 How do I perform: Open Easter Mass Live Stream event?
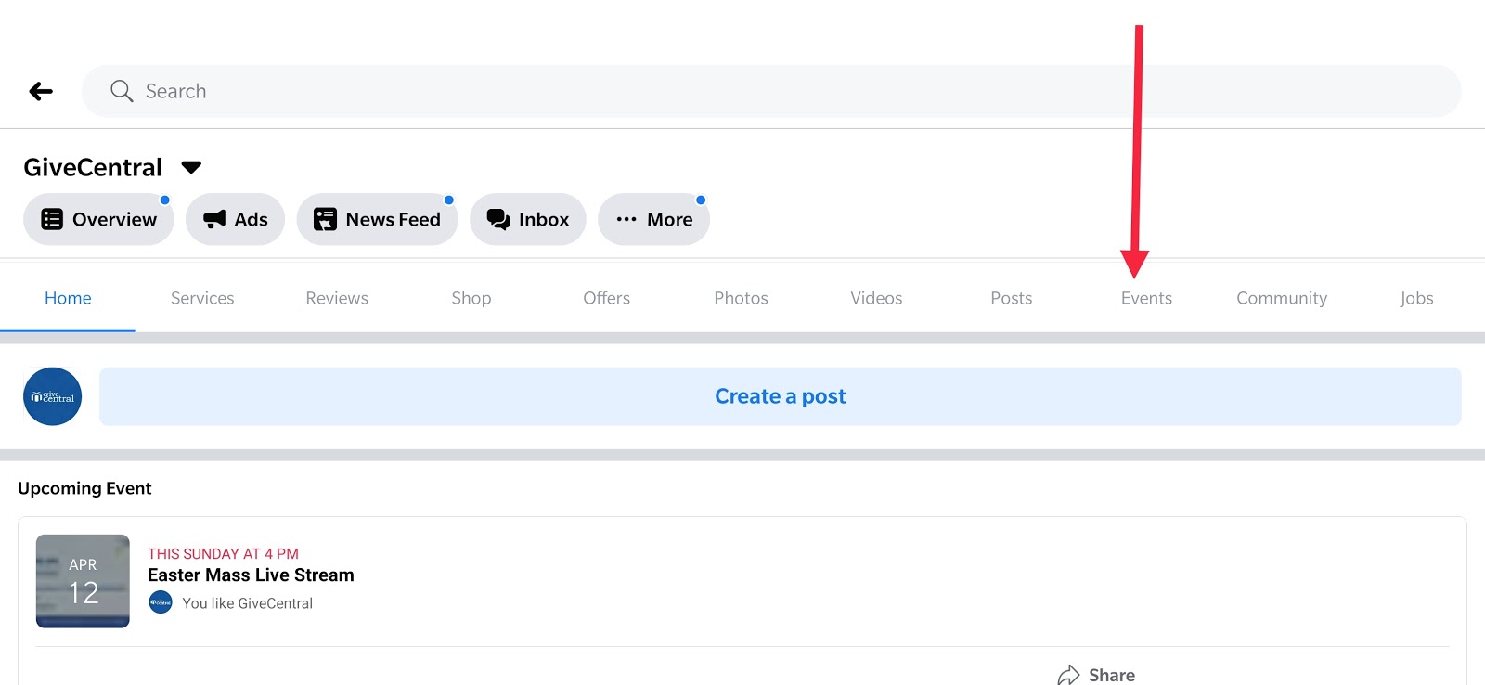click(x=251, y=575)
